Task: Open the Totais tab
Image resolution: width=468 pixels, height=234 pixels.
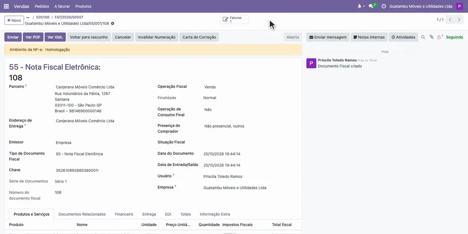Action: [185, 214]
